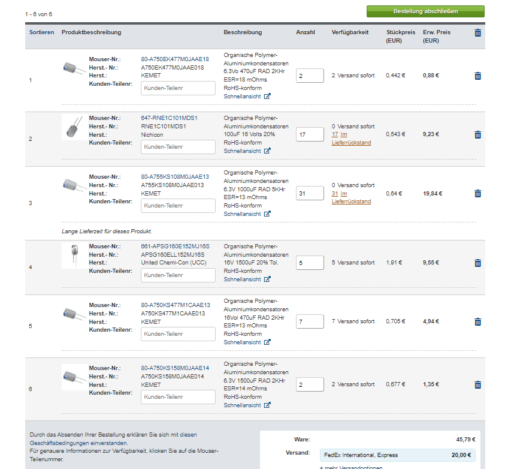Open the Geschäftsbedingungen link
517x469 pixels.
pos(78,443)
